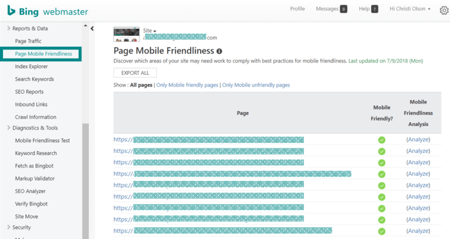
Task: Click Analyze in the last table row
Action: [418, 231]
